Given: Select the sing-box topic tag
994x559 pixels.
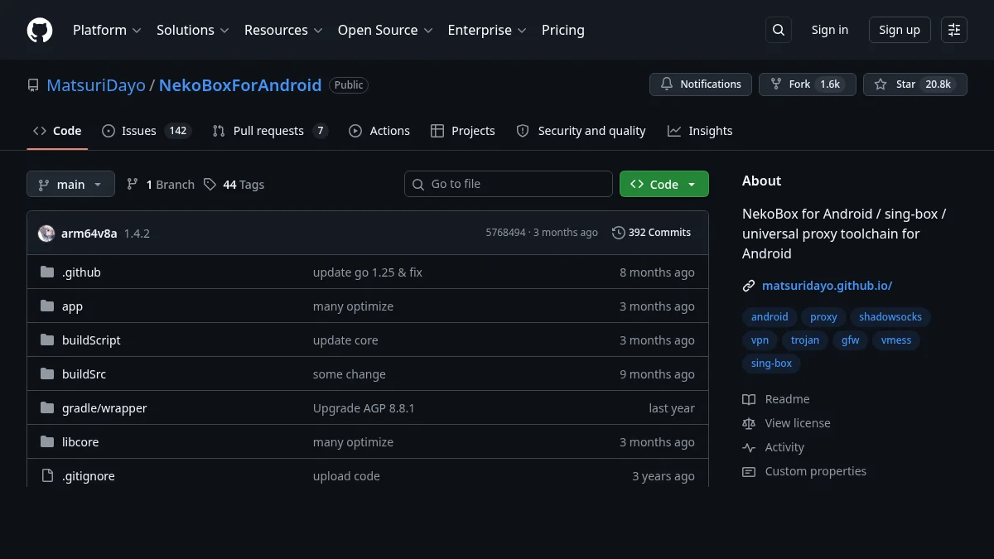Looking at the screenshot, I should click(x=771, y=364).
